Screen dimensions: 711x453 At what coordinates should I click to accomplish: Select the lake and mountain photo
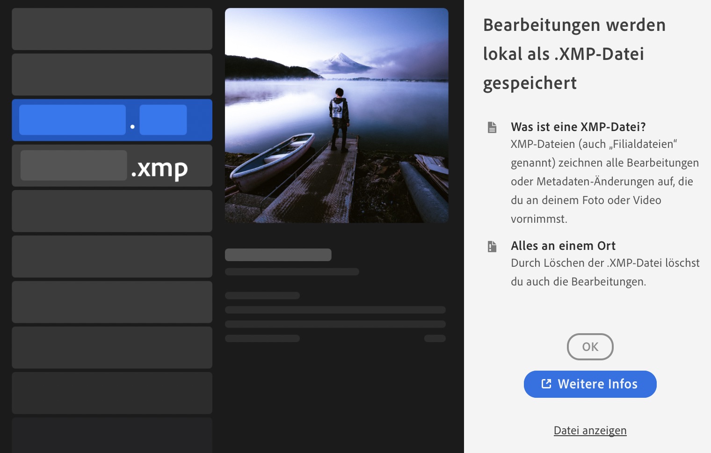[337, 115]
